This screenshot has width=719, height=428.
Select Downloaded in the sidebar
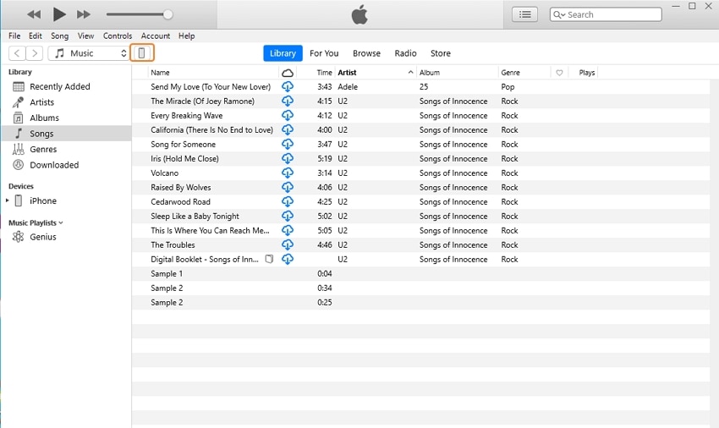click(67, 165)
